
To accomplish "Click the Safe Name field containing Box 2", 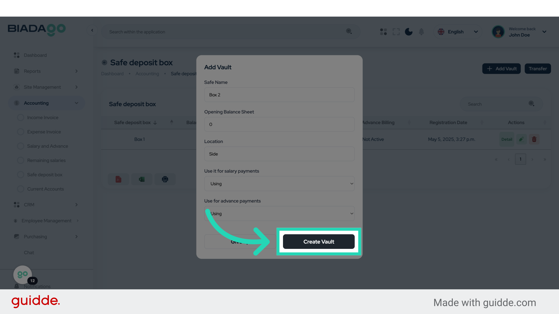I will point(279,94).
